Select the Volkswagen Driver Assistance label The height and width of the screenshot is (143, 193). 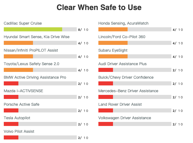point(125,118)
